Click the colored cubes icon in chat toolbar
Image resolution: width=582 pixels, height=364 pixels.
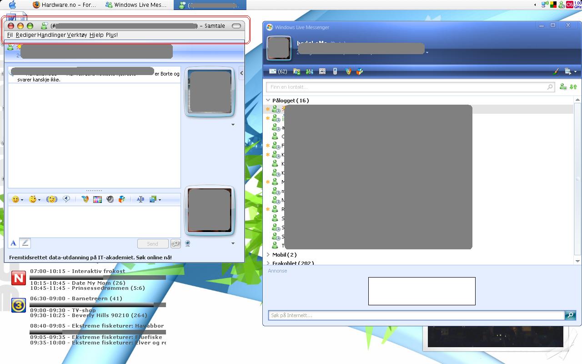[x=122, y=199]
